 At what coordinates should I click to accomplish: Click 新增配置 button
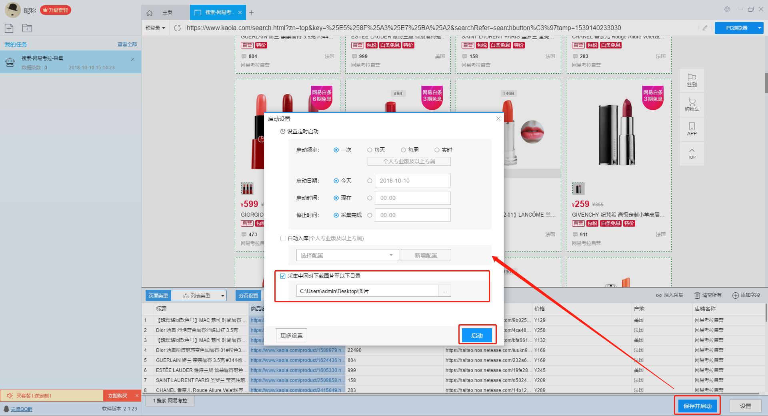coord(426,255)
